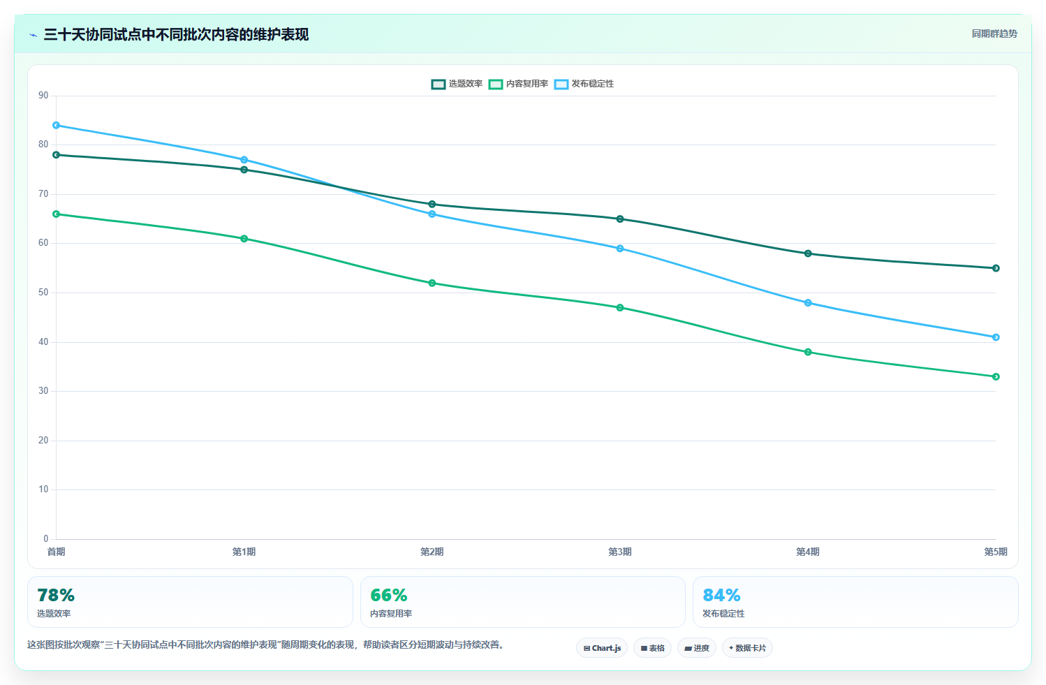
Task: Click the 三十天协同试点 chart title
Action: pyautogui.click(x=176, y=34)
